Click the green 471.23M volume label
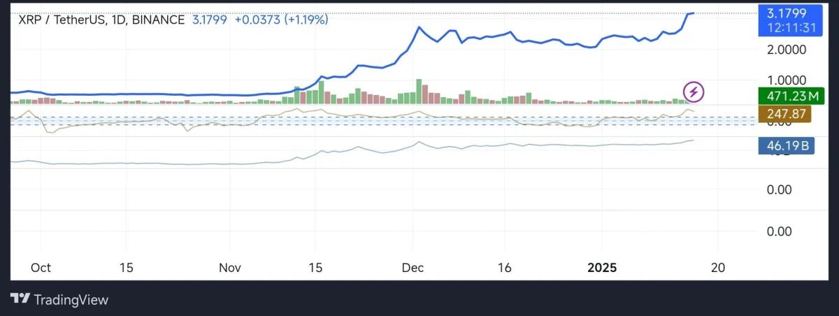The width and height of the screenshot is (839, 316). tap(787, 96)
